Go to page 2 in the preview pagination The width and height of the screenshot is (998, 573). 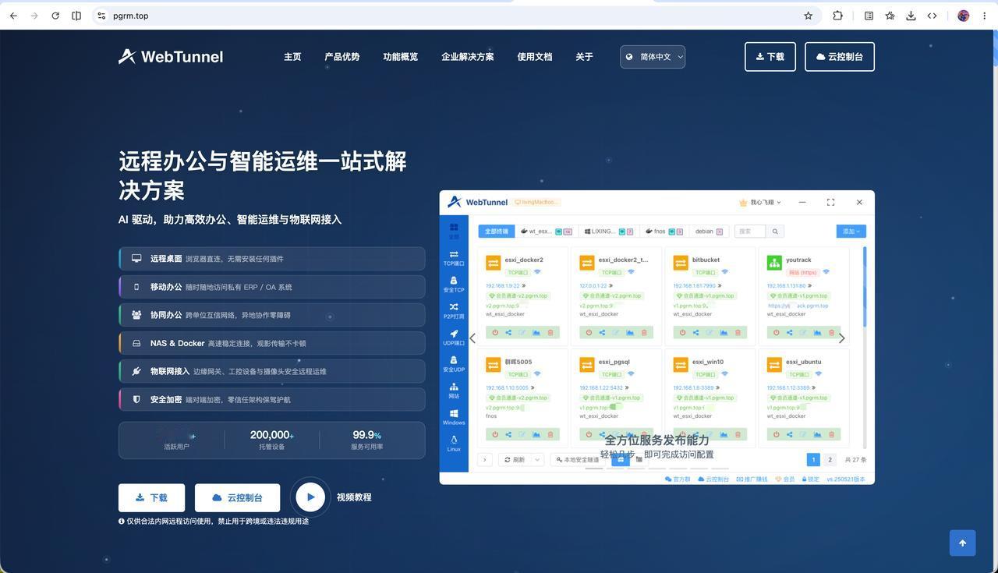[x=830, y=460]
